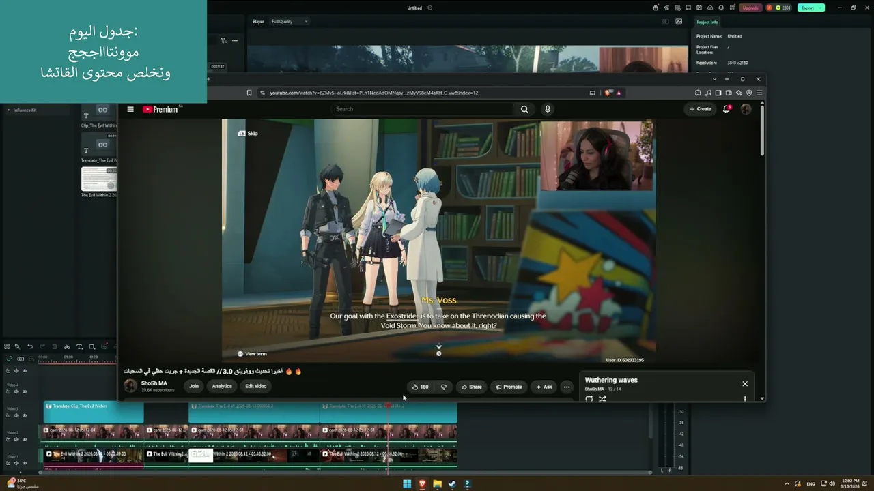The height and width of the screenshot is (491, 874).
Task: Mute the Video 3 track speaker
Action: [16, 415]
